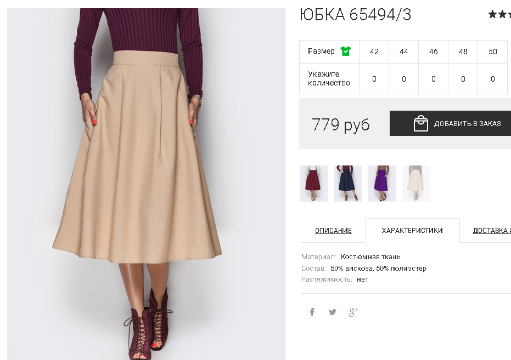Image resolution: width=511 pixels, height=360 pixels.
Task: Click the large beige skirt product photo
Action: 146,184
